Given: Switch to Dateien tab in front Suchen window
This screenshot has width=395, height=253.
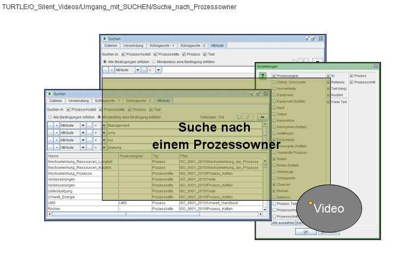Looking at the screenshot, I should pyautogui.click(x=56, y=101).
